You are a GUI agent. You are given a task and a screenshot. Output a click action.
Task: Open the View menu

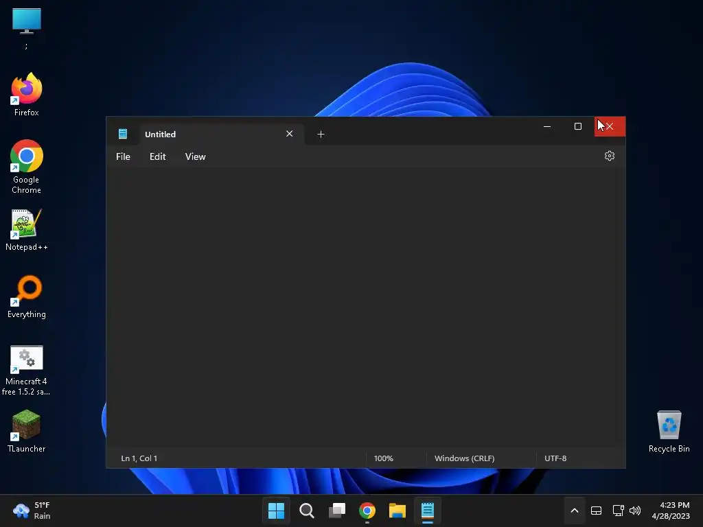coord(195,156)
